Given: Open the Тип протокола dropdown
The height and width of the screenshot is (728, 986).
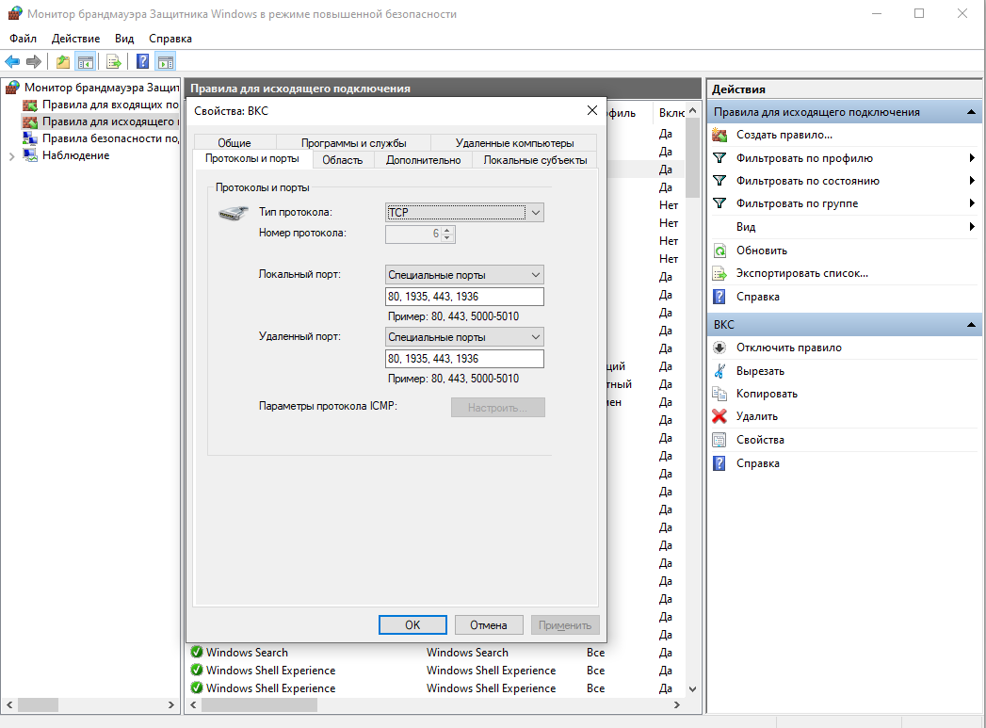Looking at the screenshot, I should point(464,213).
